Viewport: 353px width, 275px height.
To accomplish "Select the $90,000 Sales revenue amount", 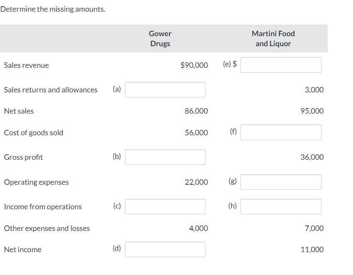I will coord(194,65).
